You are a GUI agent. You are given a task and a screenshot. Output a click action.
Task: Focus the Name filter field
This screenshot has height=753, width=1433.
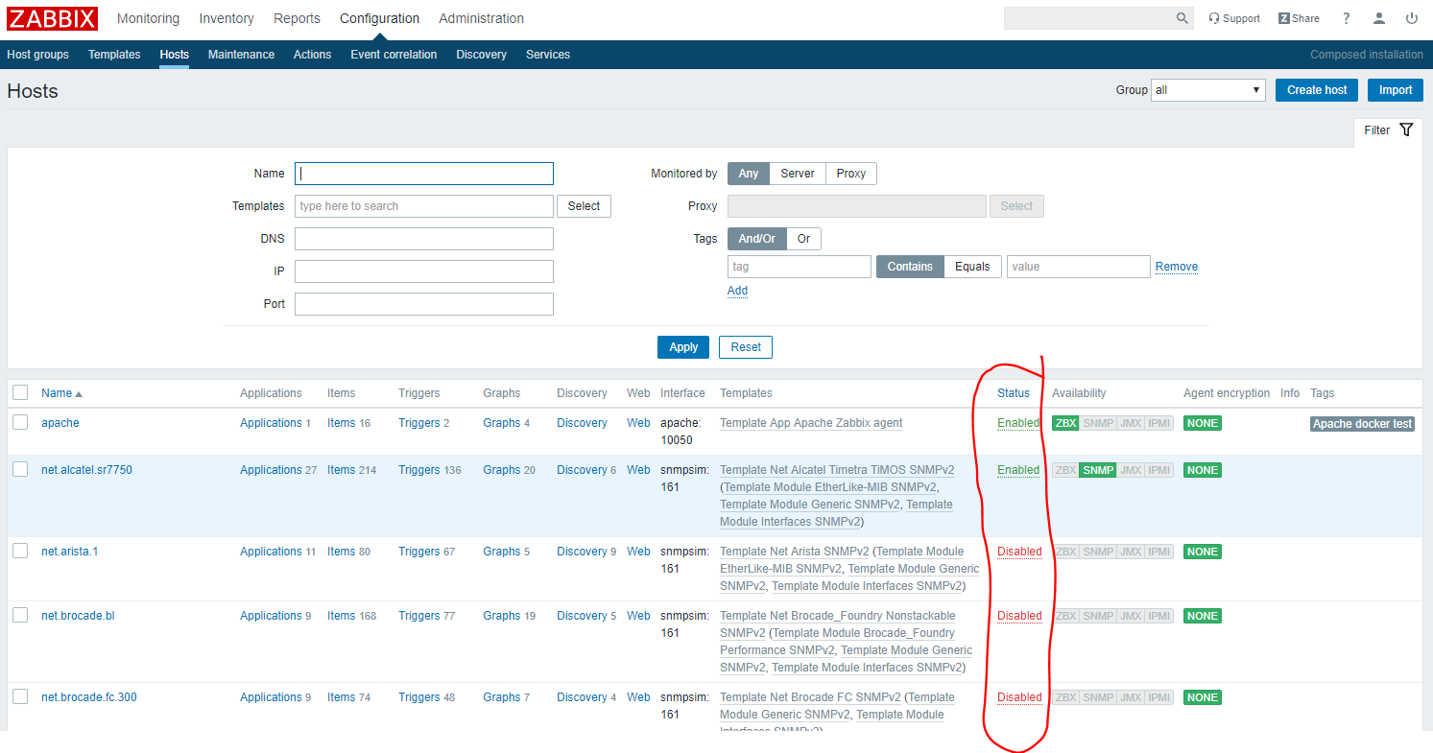424,174
